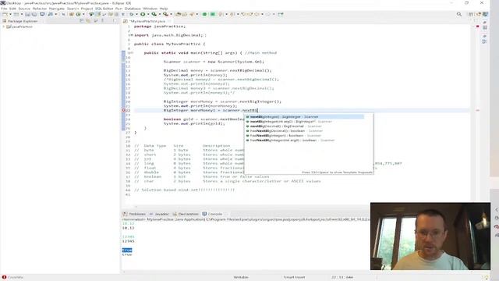
Task: Switch to the Java EE perspective icon
Action: pos(478,14)
